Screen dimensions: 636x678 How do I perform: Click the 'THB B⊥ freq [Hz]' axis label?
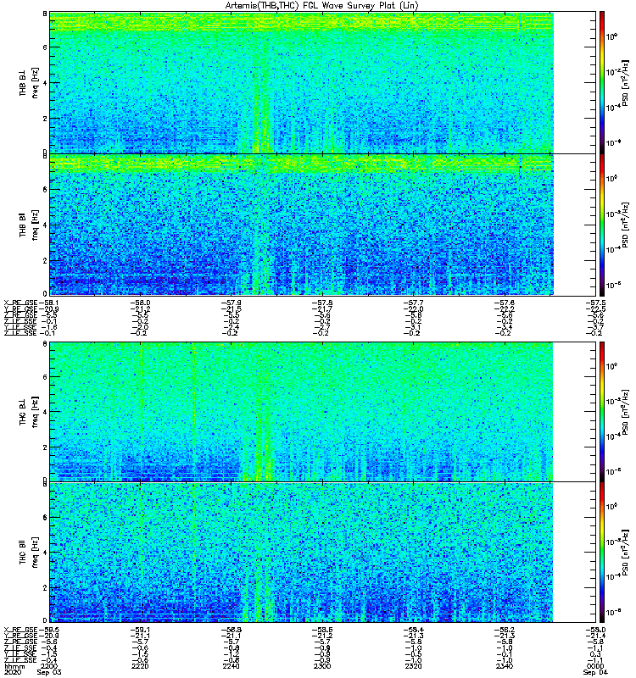click(29, 82)
